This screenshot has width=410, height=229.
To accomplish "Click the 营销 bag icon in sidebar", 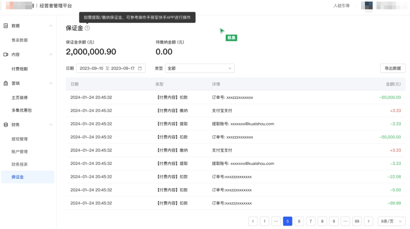I will (x=5, y=83).
